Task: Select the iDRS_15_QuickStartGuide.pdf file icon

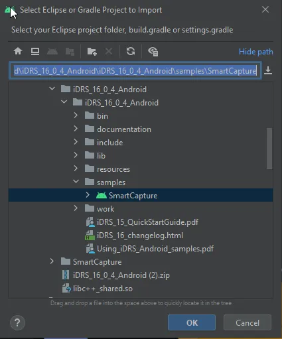Action: (90, 222)
